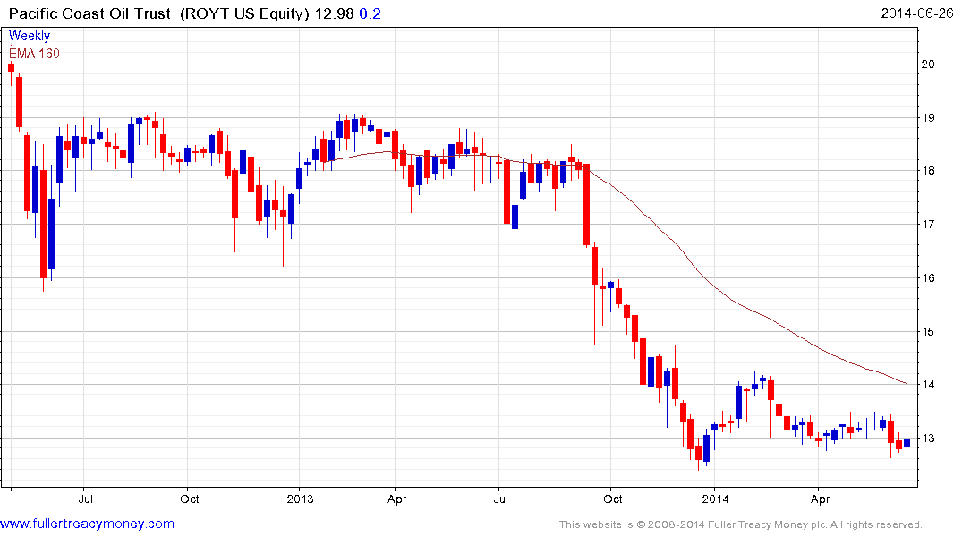962x537 pixels.
Task: Select the y-axis price label 16
Action: point(928,278)
